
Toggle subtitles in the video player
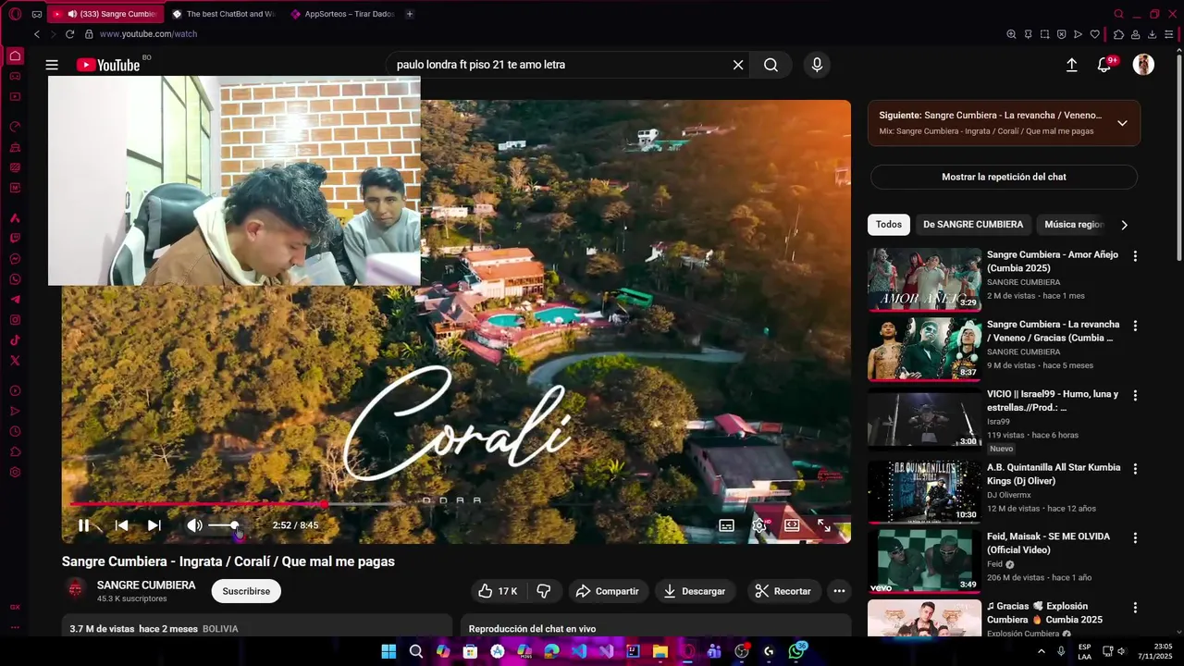pos(727,525)
